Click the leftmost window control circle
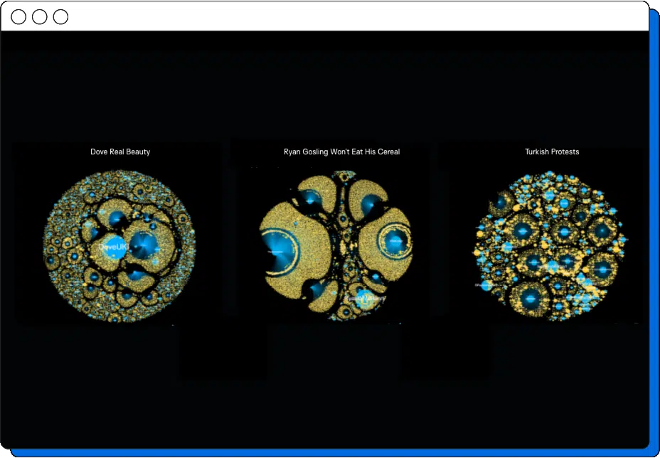Screen dimensions: 660x458 pos(18,17)
